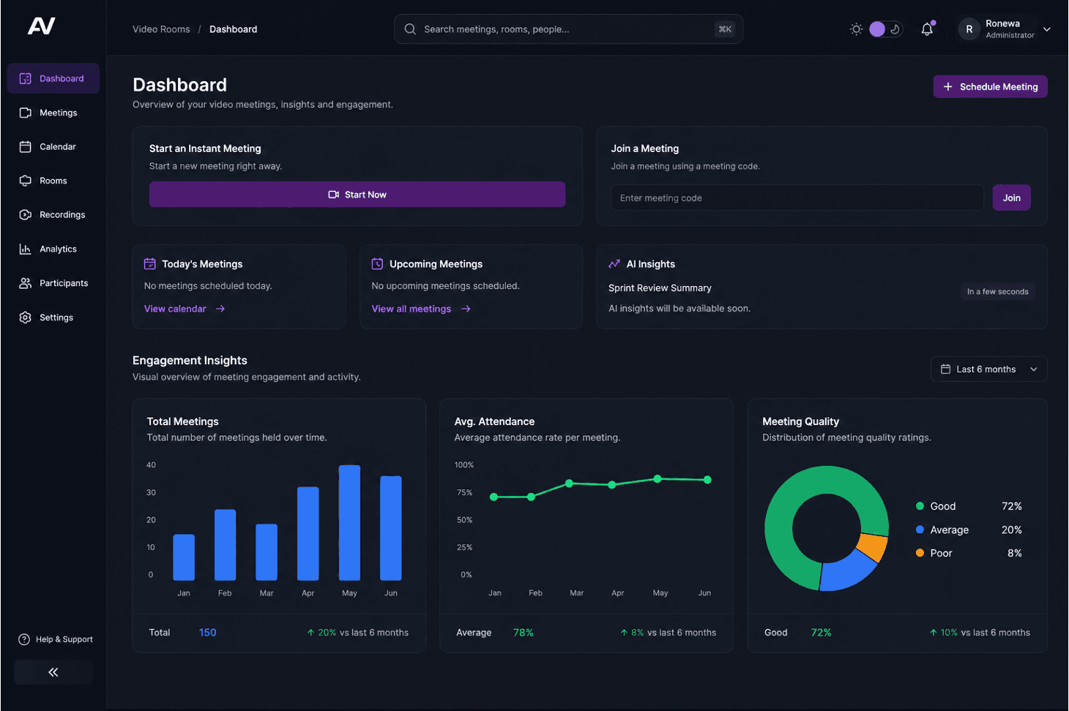The height and width of the screenshot is (711, 1069).
Task: Start an instant meeting with Start Now
Action: coord(357,195)
